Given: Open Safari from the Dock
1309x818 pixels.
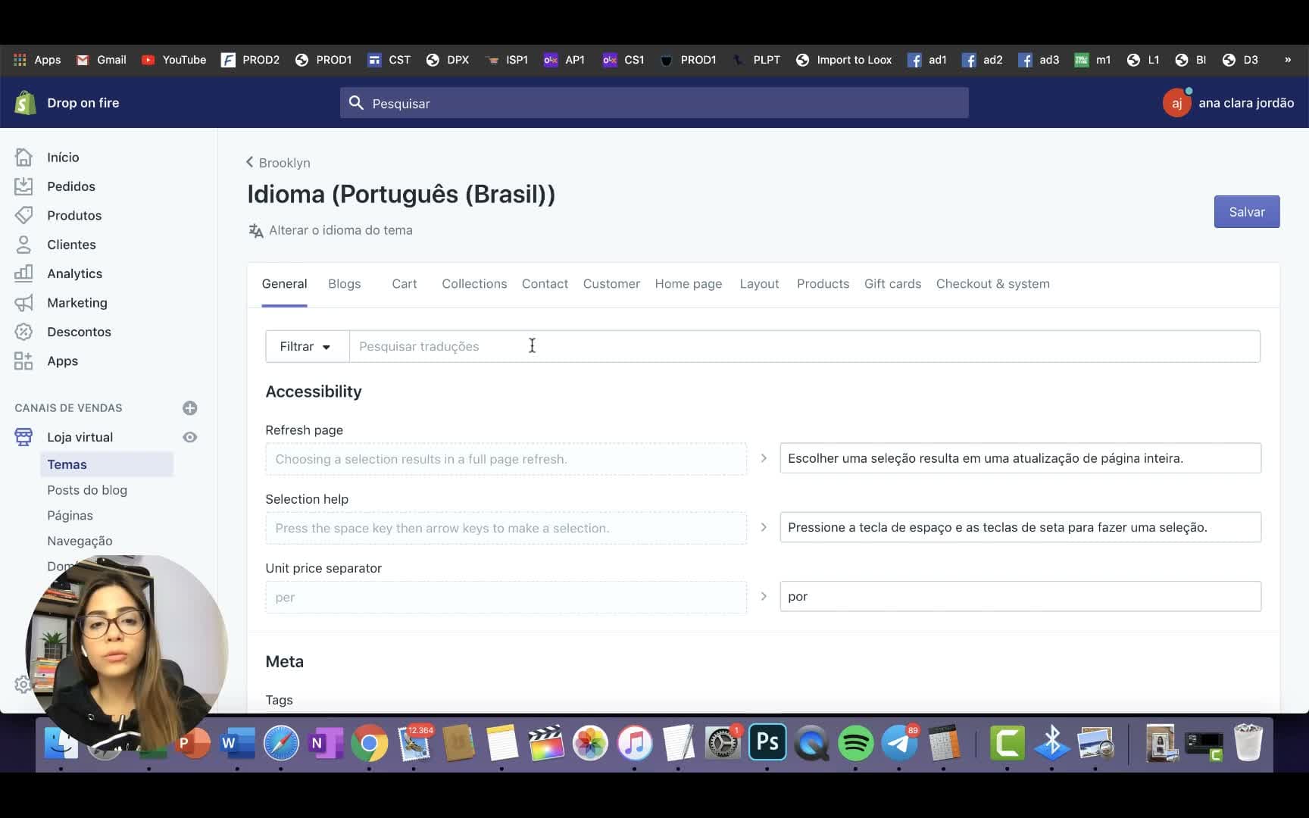Looking at the screenshot, I should [281, 743].
